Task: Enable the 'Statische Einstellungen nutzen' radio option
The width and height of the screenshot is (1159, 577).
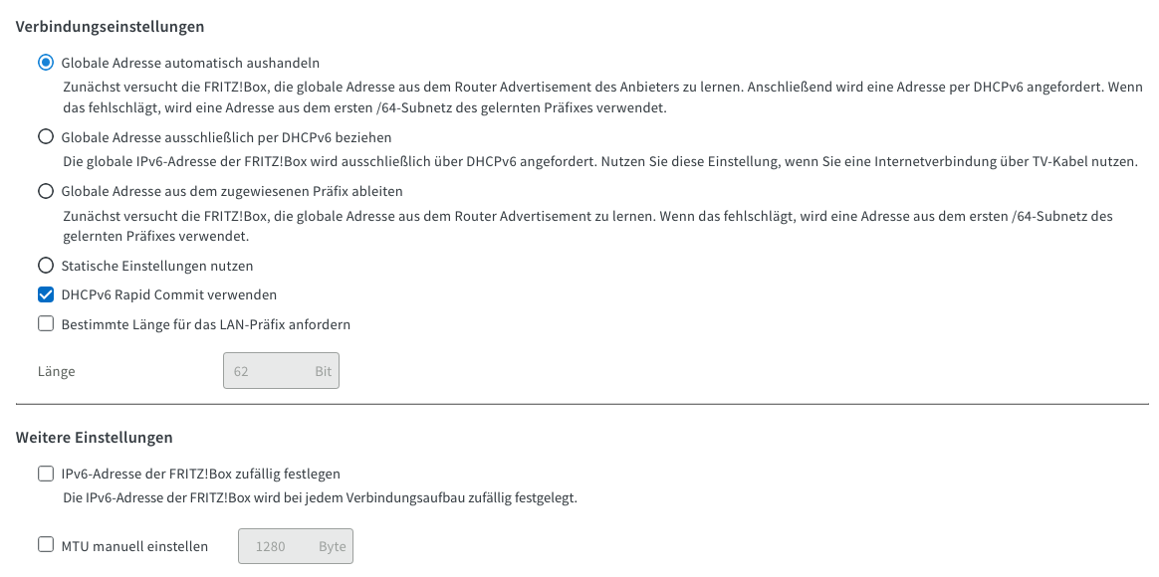Action: (x=46, y=266)
